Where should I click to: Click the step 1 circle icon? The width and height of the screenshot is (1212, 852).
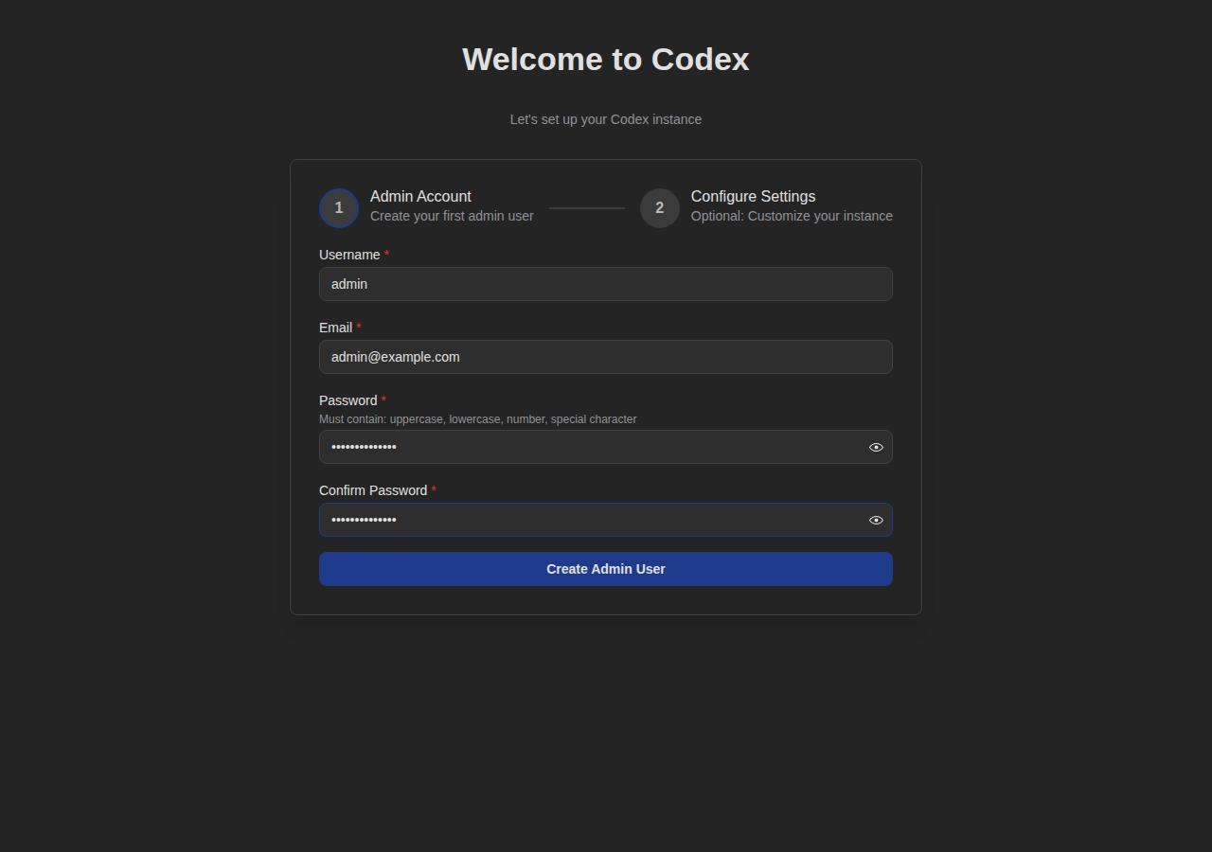point(338,207)
